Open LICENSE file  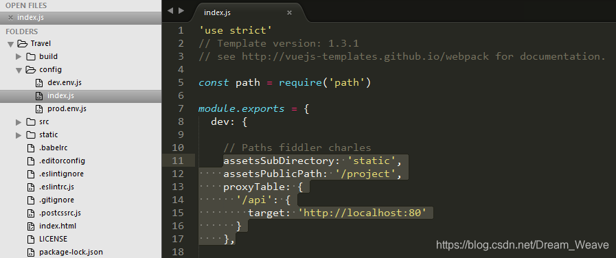coord(53,239)
